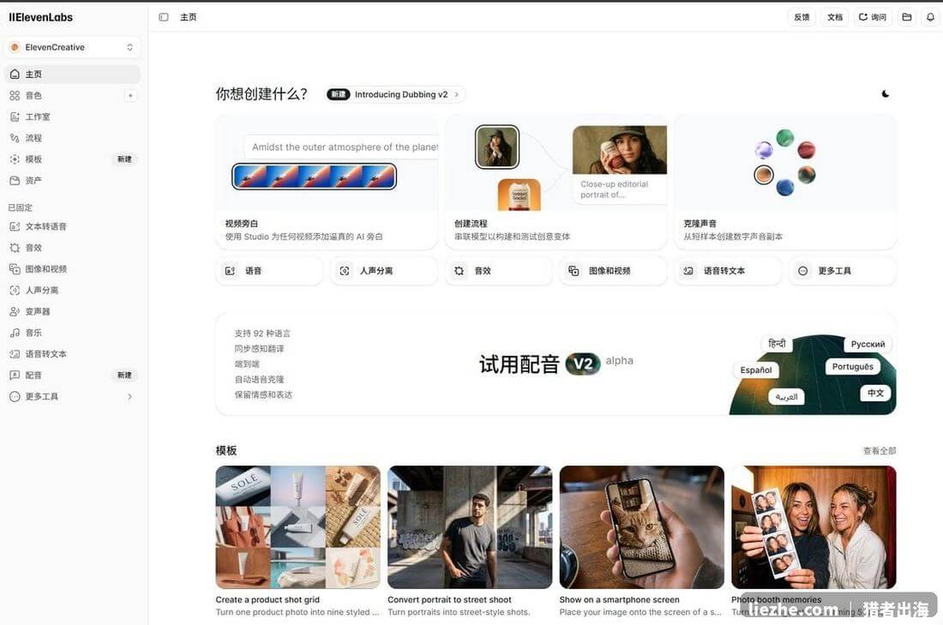Open the 视频旁白 card
Viewport: 943px width, 625px height.
327,182
